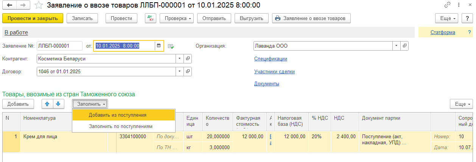This screenshot has height=162, width=476.
Task: Print Заявление о ввозе товаров form
Action: pyautogui.click(x=311, y=18)
